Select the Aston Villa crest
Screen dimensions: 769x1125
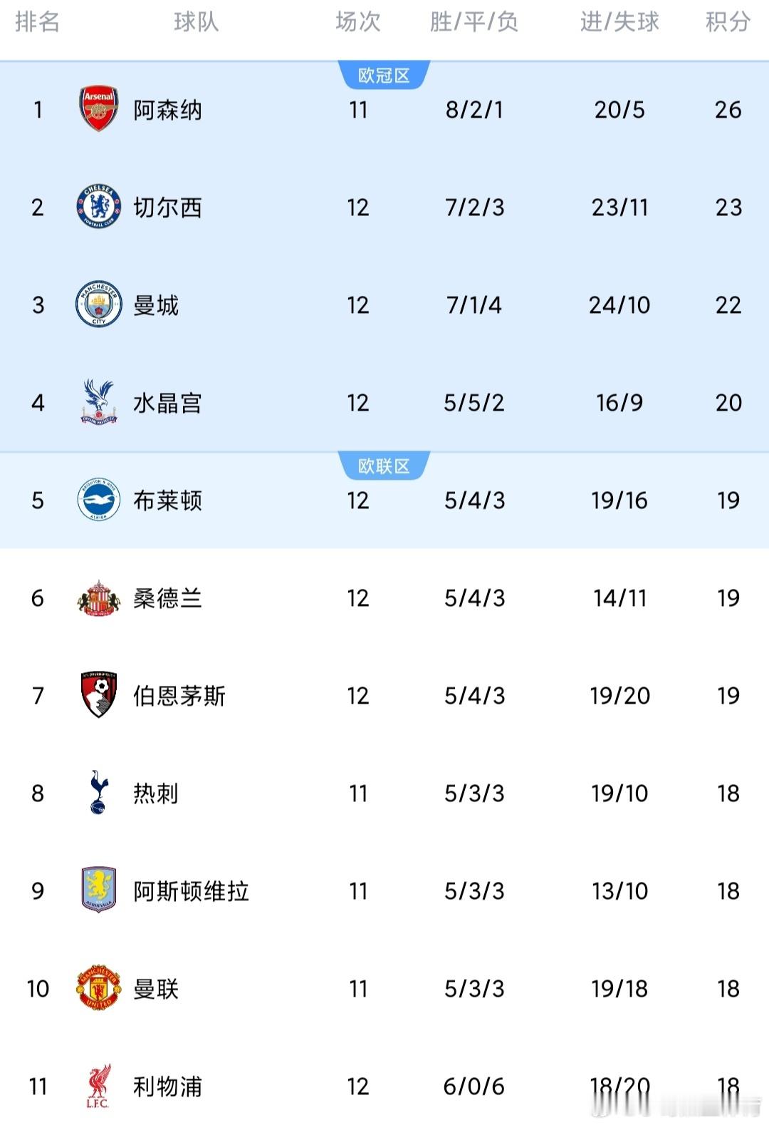[x=98, y=890]
